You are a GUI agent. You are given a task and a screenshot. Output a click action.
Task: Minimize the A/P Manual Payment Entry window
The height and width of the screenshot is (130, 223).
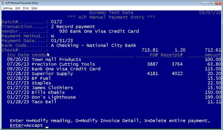coord(204,3)
